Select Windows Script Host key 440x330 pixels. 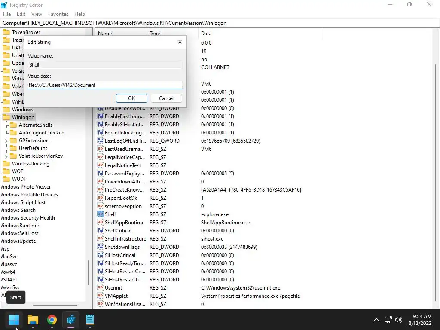pyautogui.click(x=23, y=202)
